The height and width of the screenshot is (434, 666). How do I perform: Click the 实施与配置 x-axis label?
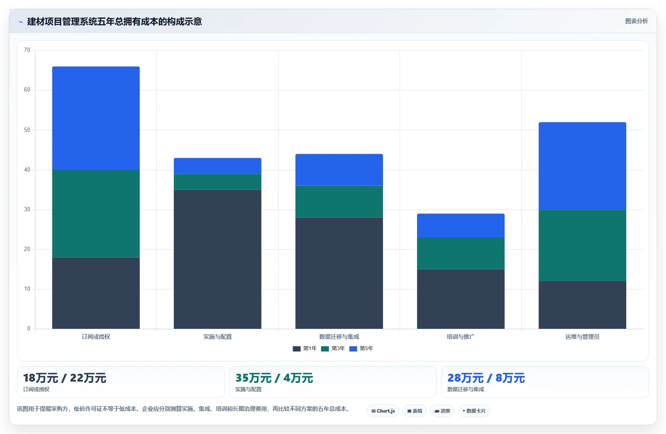click(217, 337)
